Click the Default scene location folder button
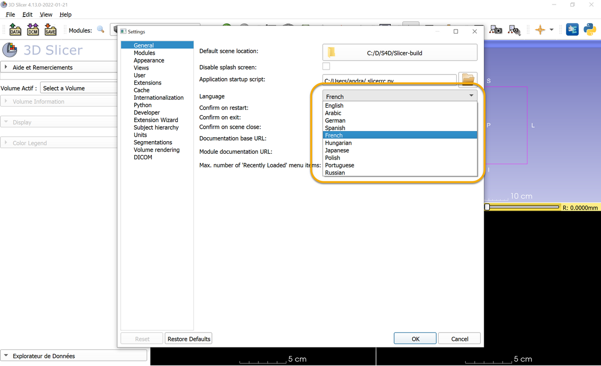The width and height of the screenshot is (601, 366). [x=400, y=53]
